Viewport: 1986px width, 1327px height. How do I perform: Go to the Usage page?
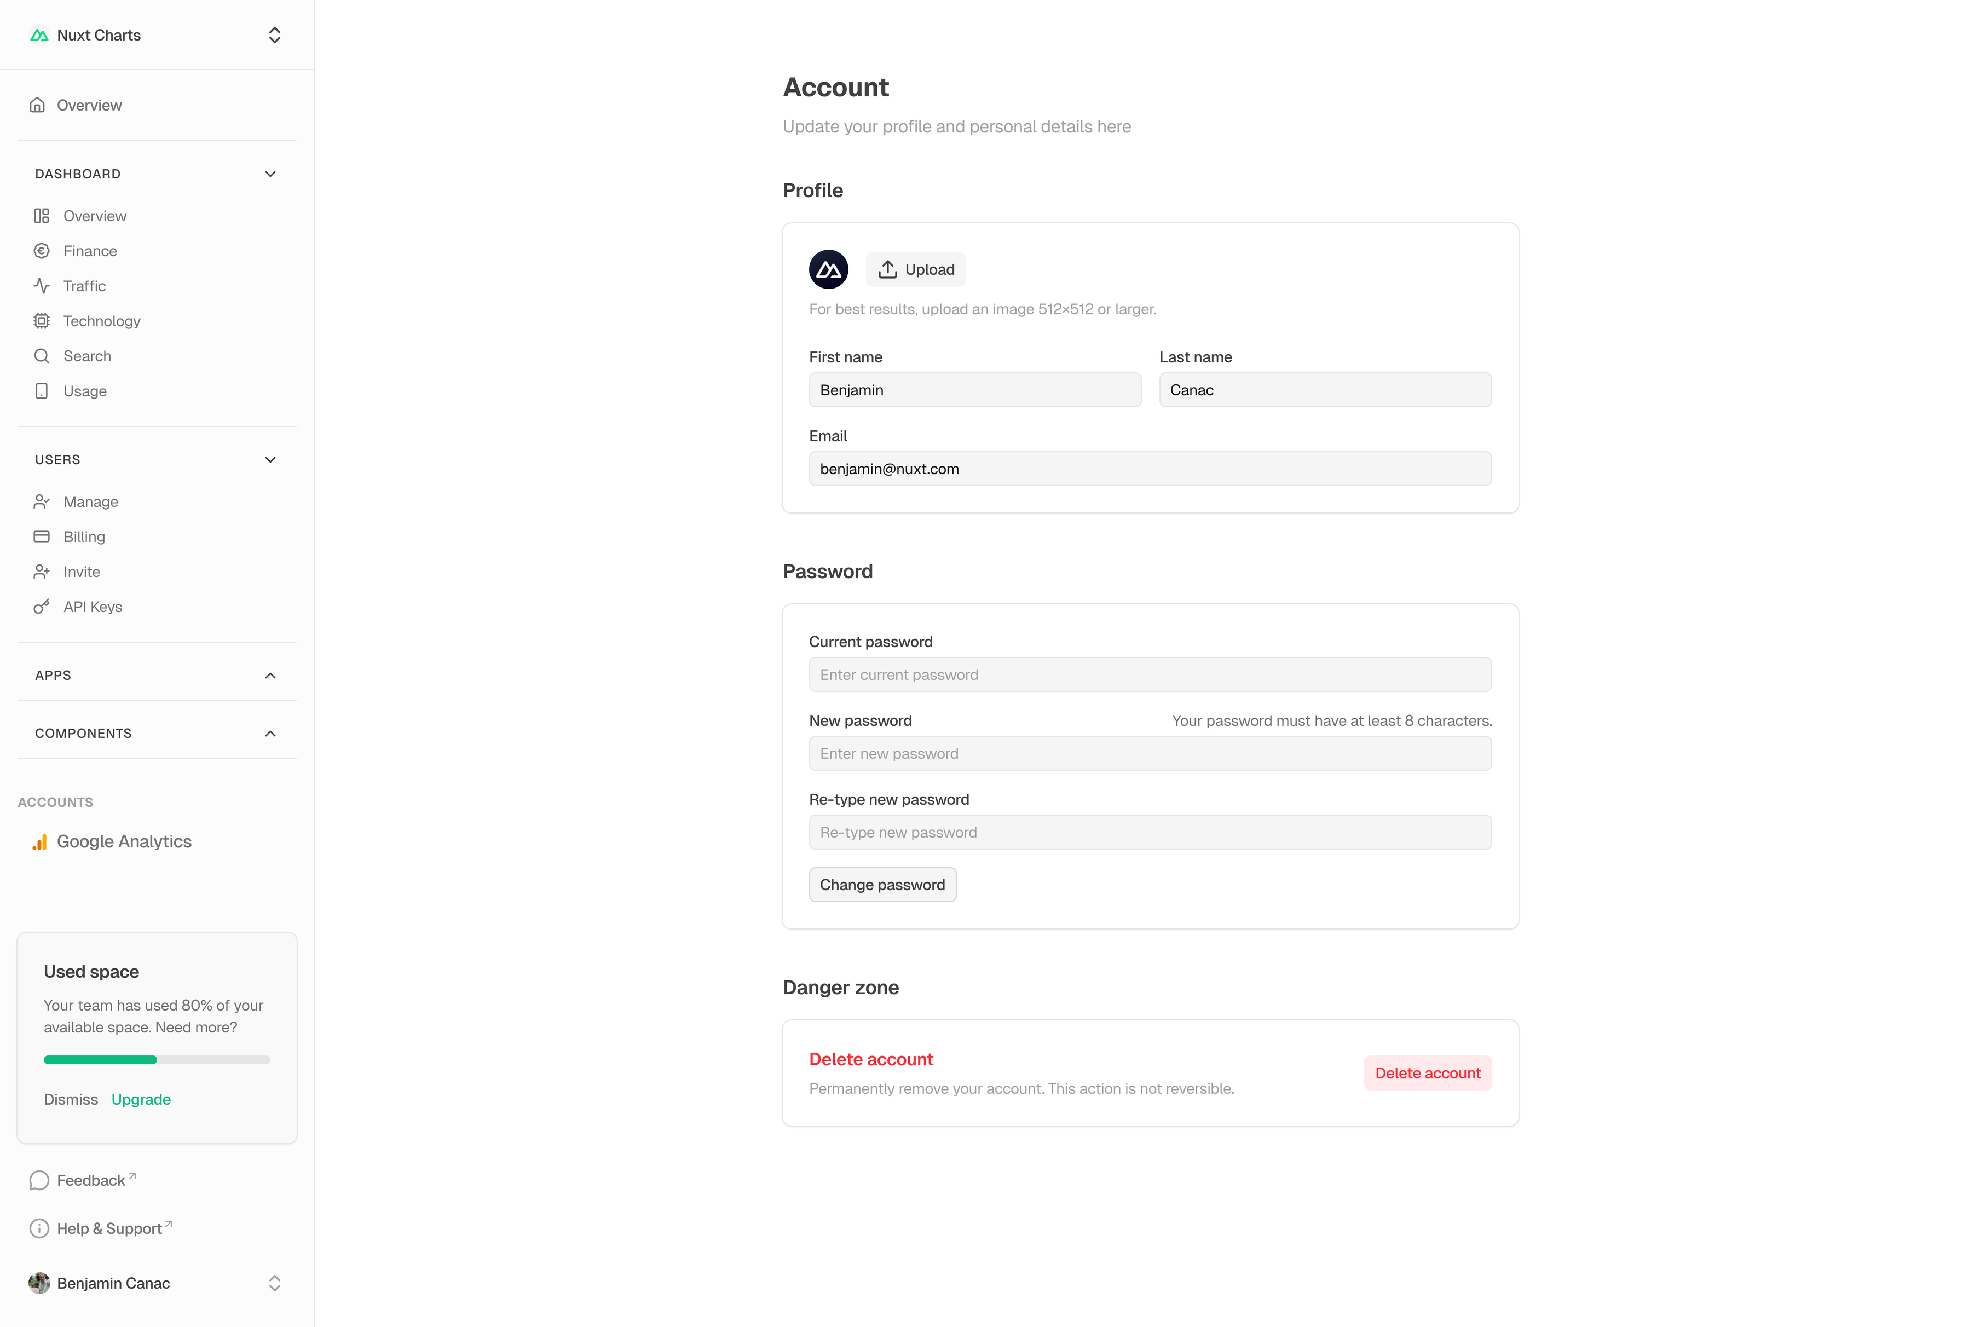click(x=85, y=391)
